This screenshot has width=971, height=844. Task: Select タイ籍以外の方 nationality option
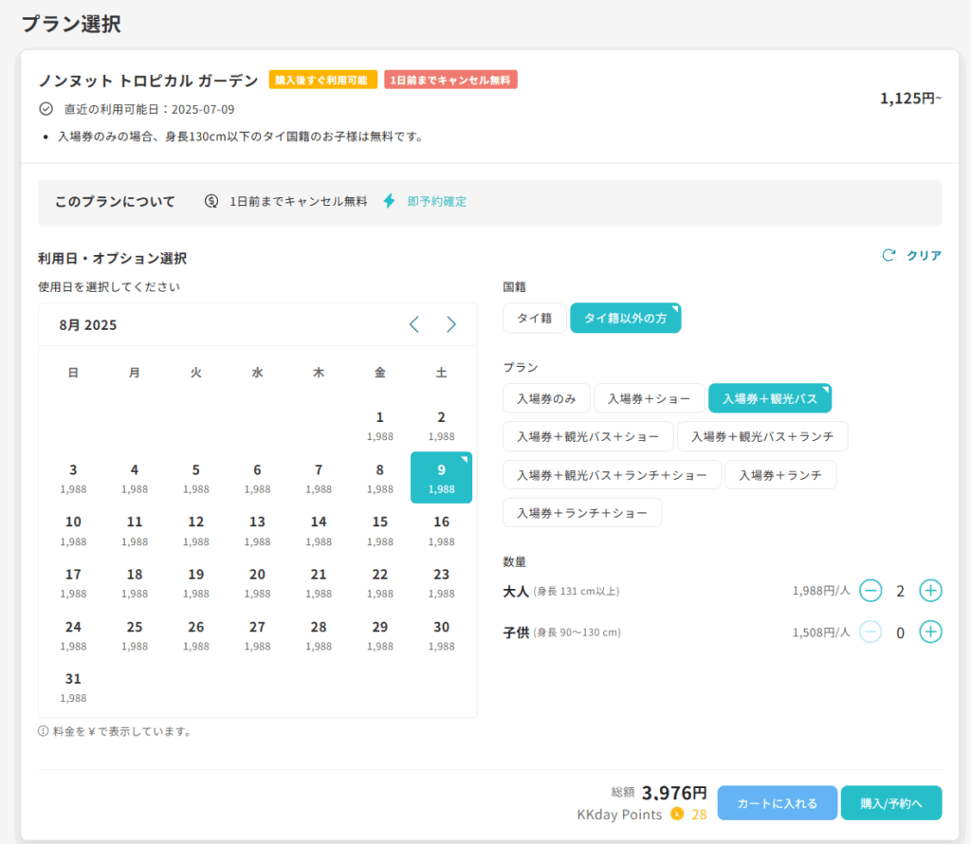coord(625,319)
